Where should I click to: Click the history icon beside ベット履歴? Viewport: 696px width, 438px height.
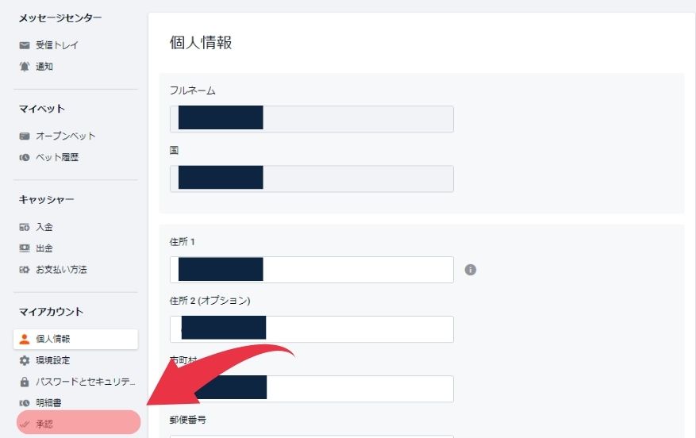25,157
